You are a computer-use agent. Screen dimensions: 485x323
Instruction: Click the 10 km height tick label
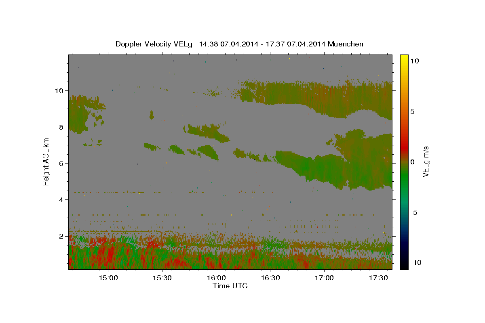(x=59, y=90)
